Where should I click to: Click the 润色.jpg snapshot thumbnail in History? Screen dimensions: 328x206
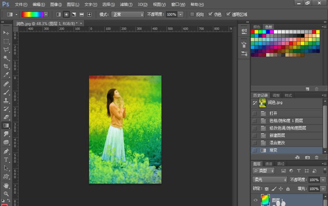(262, 103)
